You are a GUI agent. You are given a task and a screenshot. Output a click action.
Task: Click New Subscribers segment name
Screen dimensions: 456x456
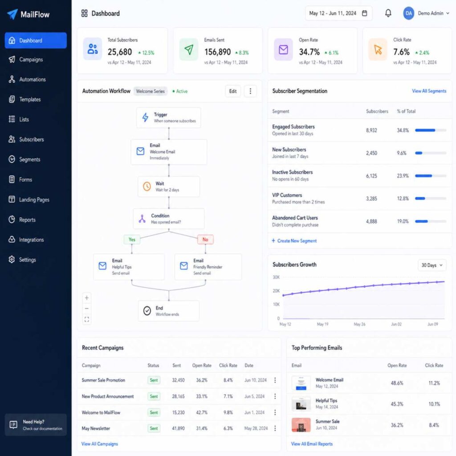[x=289, y=150]
